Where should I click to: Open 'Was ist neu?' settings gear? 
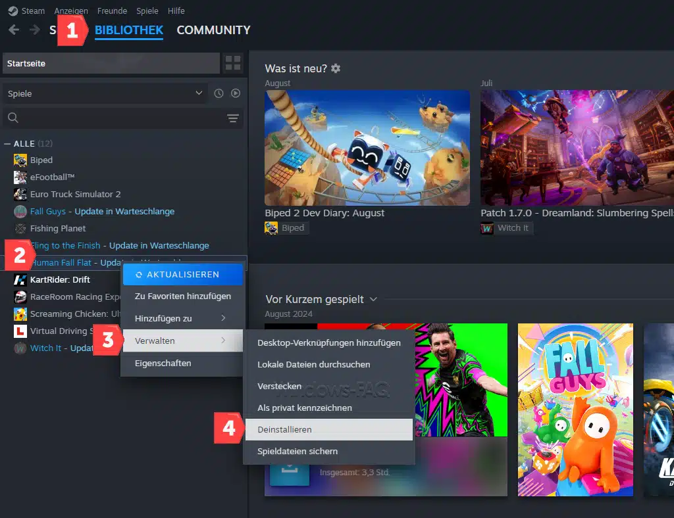tap(336, 68)
